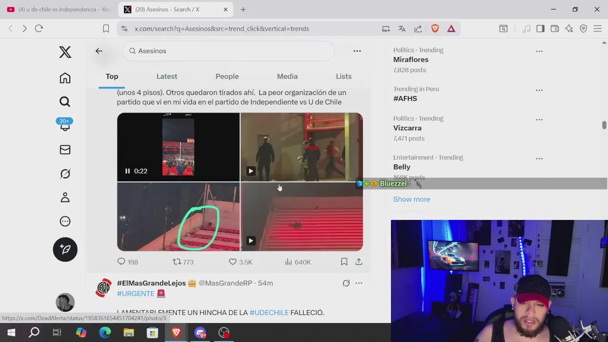Image resolution: width=608 pixels, height=342 pixels.
Task: Go forward in browser history
Action: (24, 28)
